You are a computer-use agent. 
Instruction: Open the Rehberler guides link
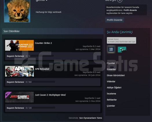(x=112, y=100)
